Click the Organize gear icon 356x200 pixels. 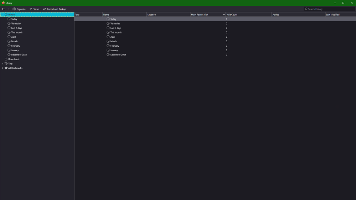[x=14, y=9]
